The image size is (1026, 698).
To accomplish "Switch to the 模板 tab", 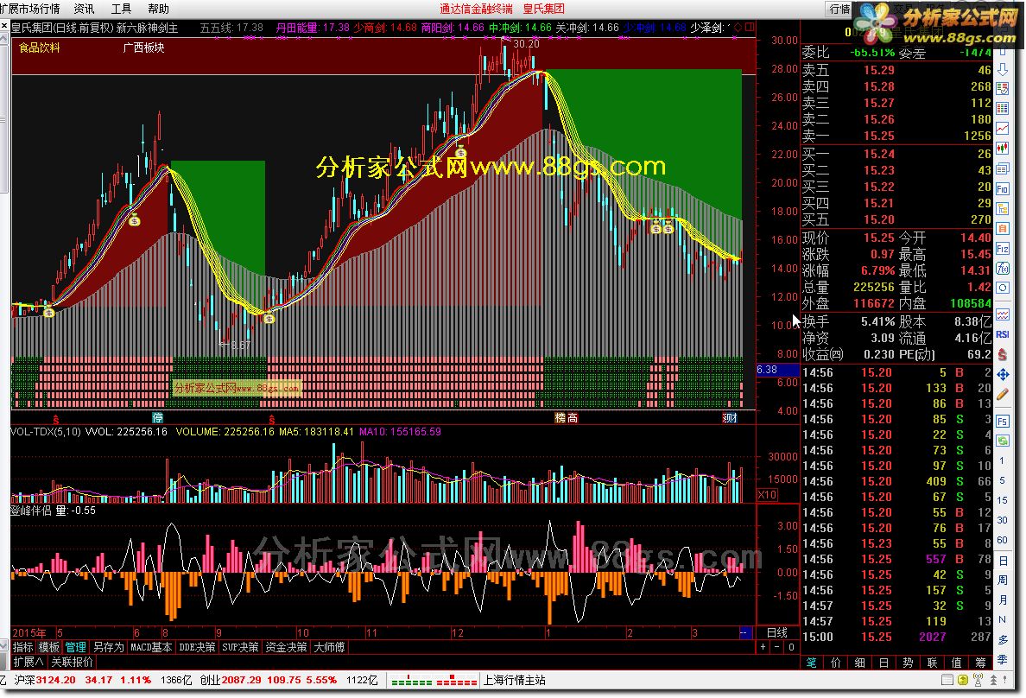I will tap(49, 648).
